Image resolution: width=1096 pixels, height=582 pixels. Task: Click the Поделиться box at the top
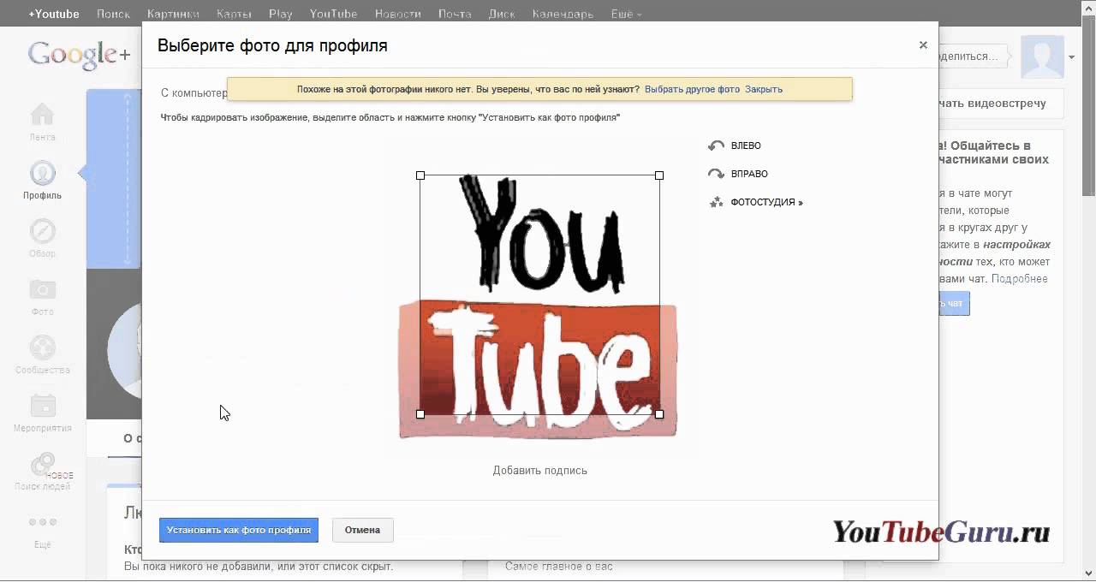point(974,56)
